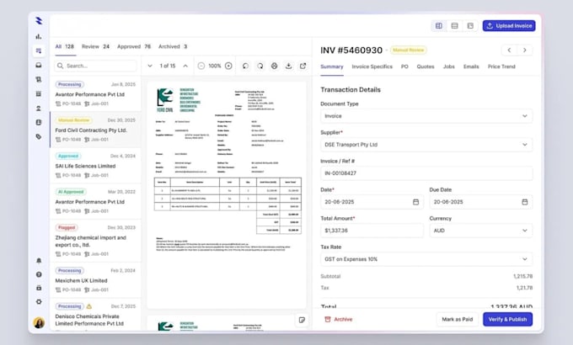Select Avantor invoice dated Mar 20, 2022
Image resolution: width=573 pixels, height=345 pixels.
[x=95, y=201]
